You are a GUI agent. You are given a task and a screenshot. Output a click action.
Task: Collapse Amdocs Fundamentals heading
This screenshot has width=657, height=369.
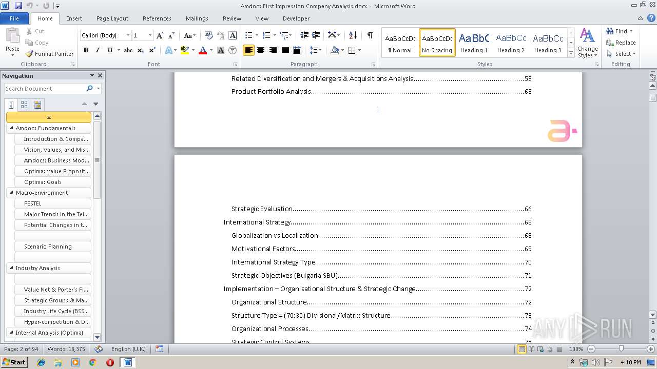point(11,128)
